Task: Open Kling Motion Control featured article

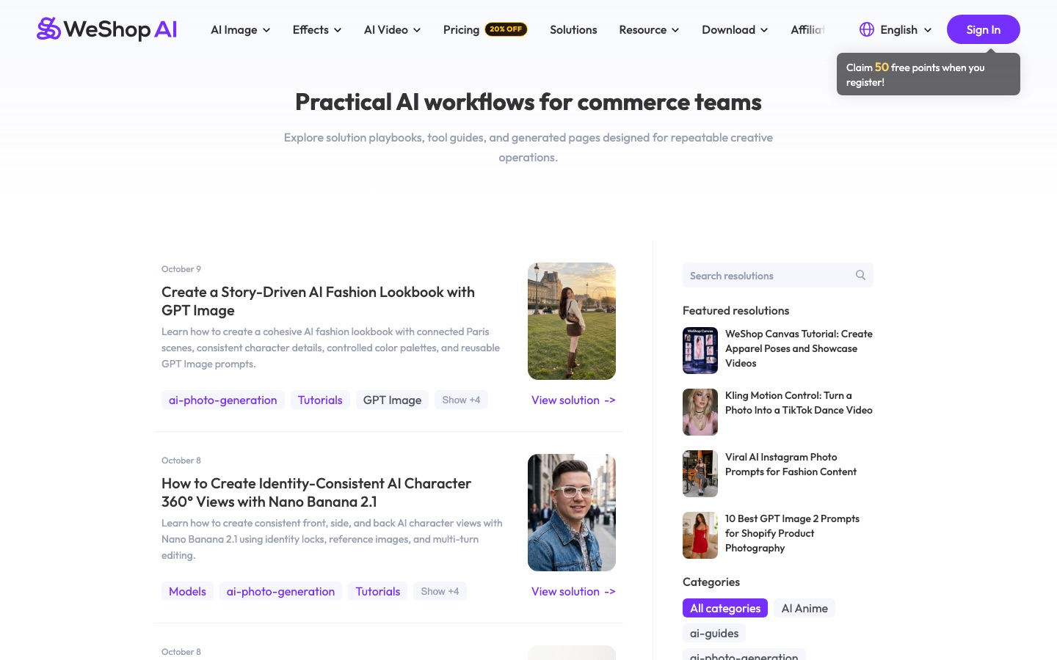Action: click(x=799, y=403)
